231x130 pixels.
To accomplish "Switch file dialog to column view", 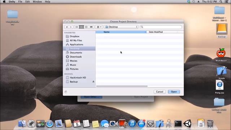I will (86, 27).
